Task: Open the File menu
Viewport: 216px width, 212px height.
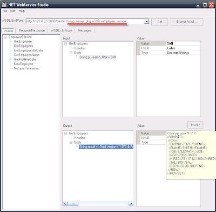Action: [x=5, y=11]
